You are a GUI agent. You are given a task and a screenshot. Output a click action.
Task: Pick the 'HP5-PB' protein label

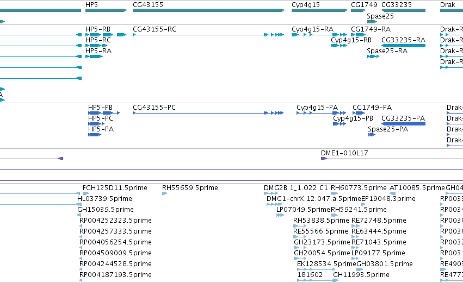tap(101, 108)
